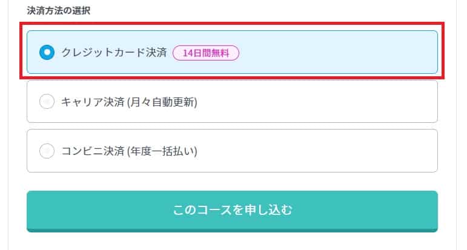Click the gap between コンビニ option and apply button
Image resolution: width=467 pixels, height=250 pixels.
pyautogui.click(x=232, y=182)
